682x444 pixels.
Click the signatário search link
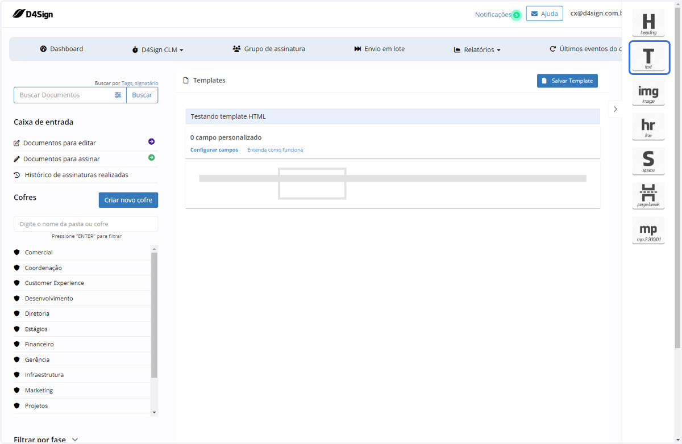point(147,83)
